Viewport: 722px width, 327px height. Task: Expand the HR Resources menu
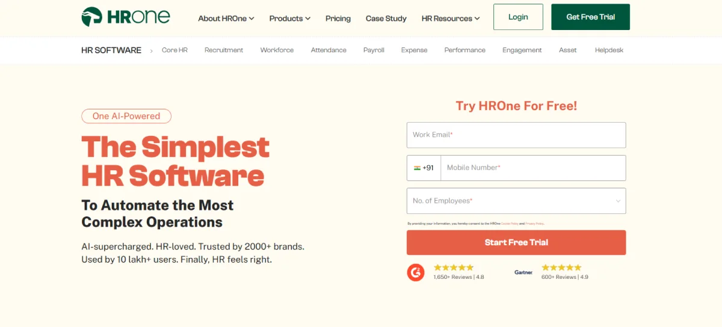coord(451,19)
